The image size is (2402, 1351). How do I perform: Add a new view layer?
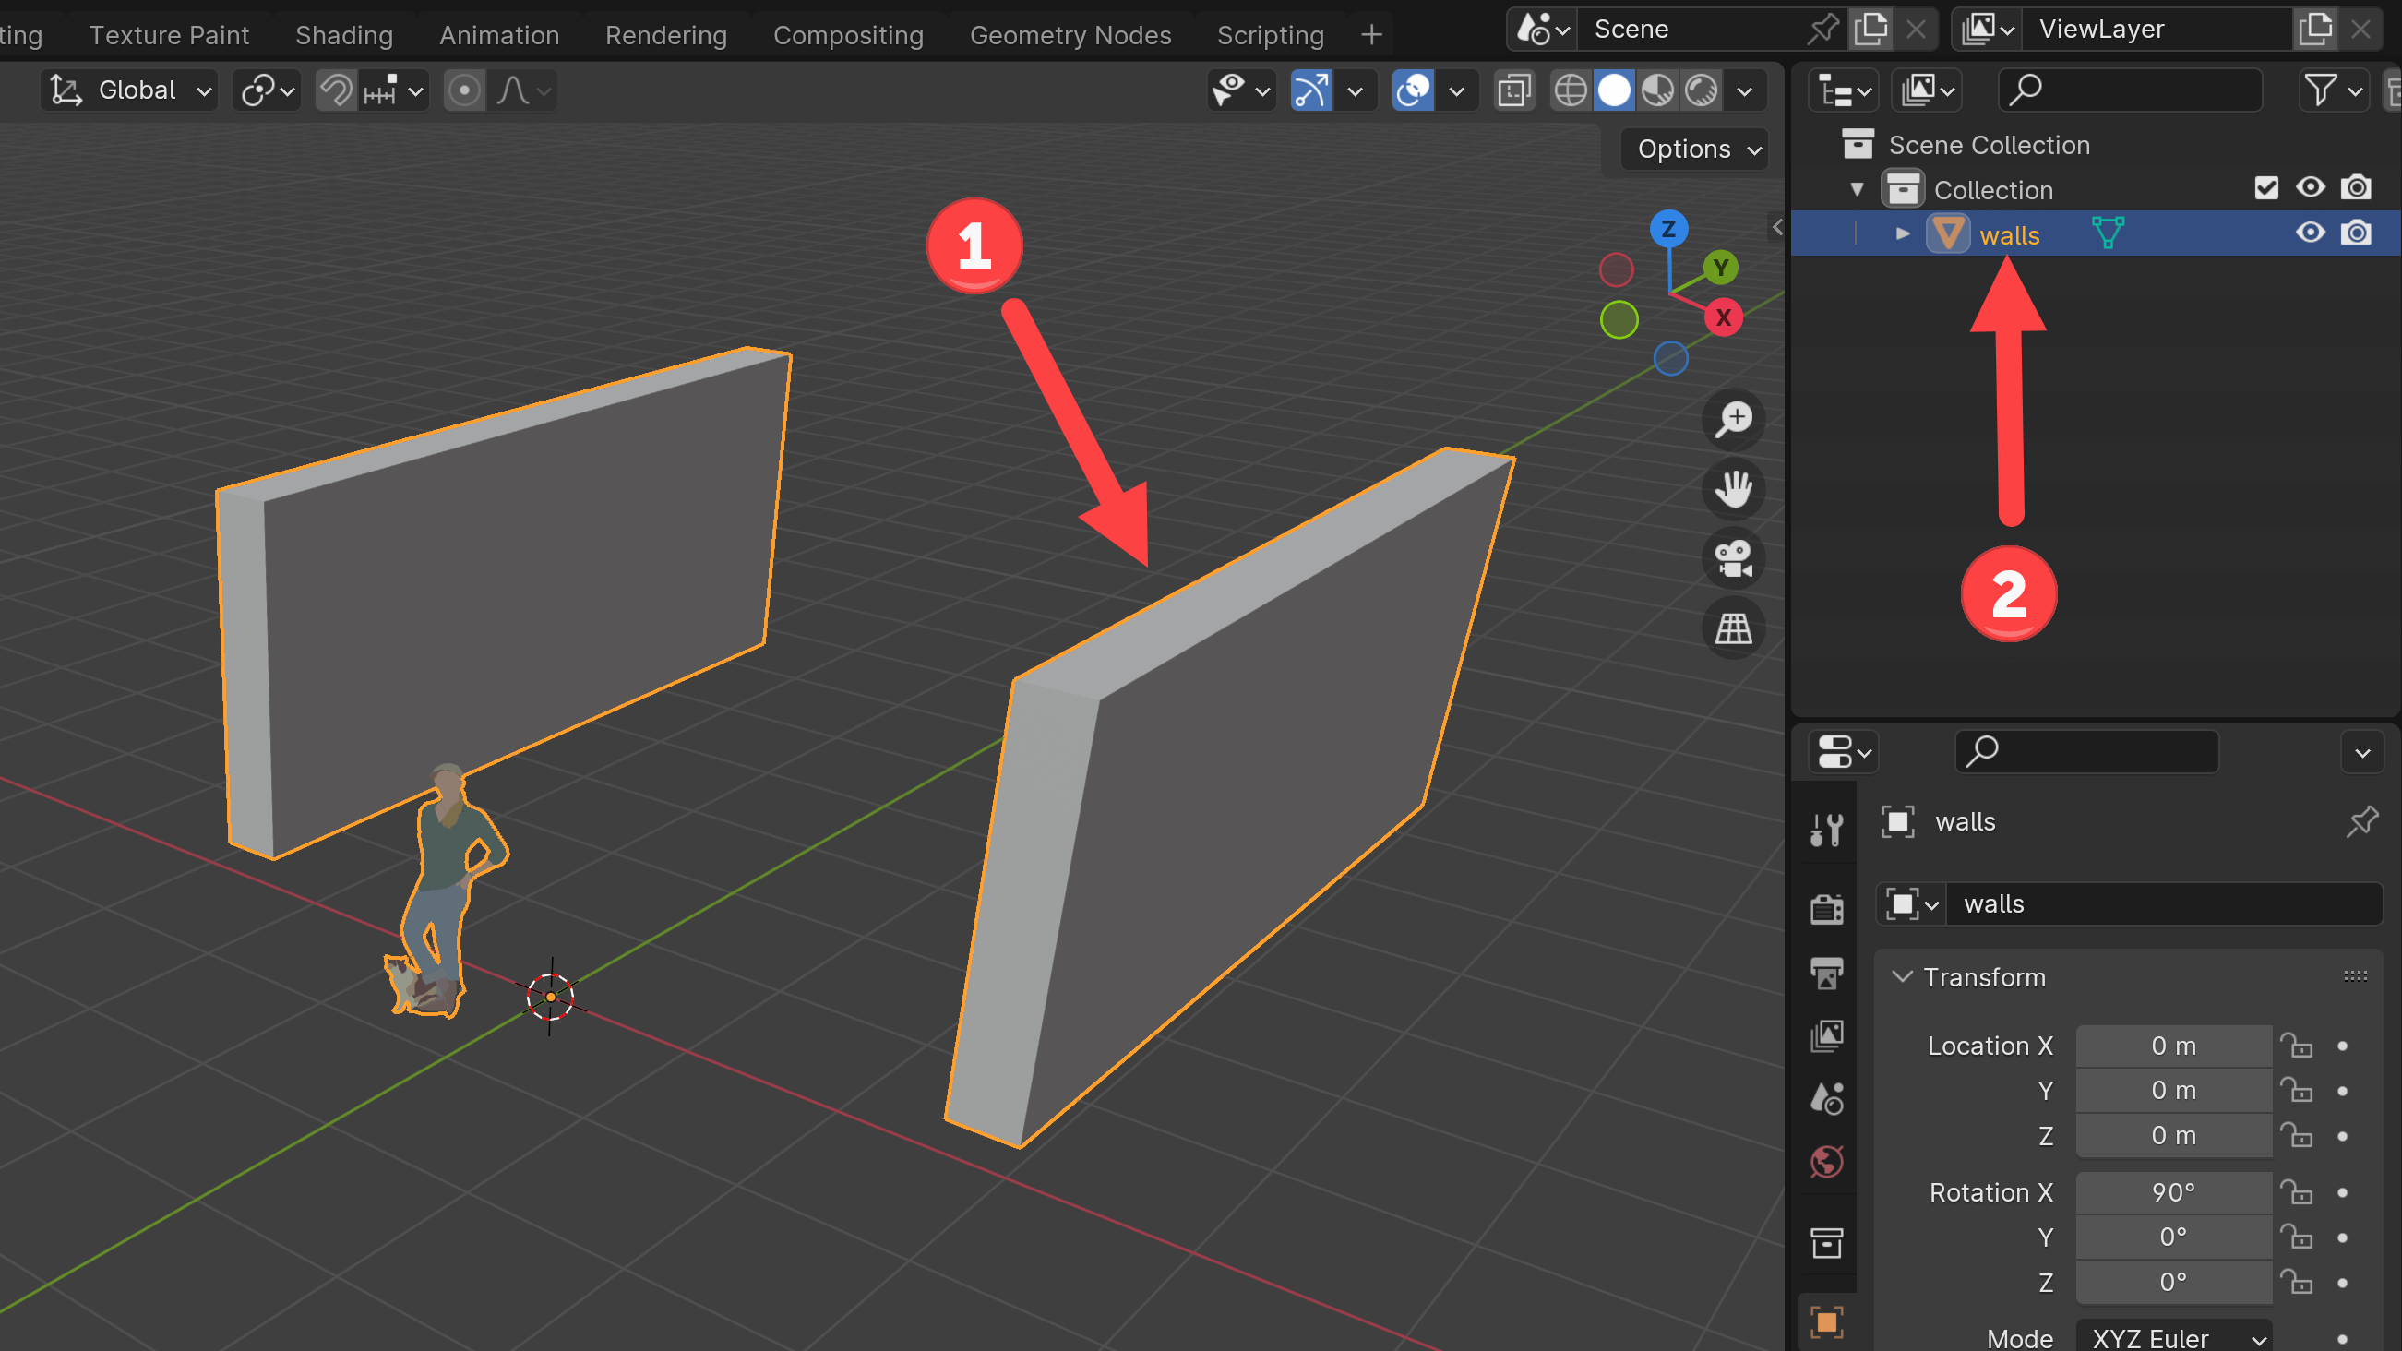coord(2315,29)
